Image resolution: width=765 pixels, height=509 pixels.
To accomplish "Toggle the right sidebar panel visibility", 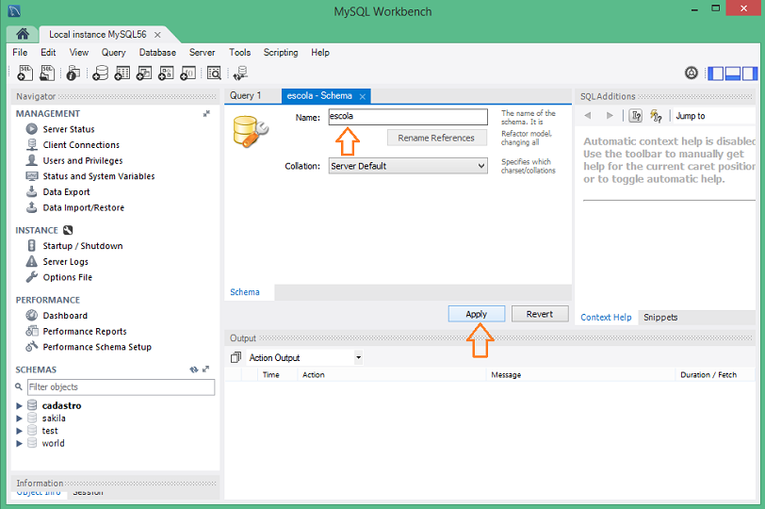I will point(748,73).
